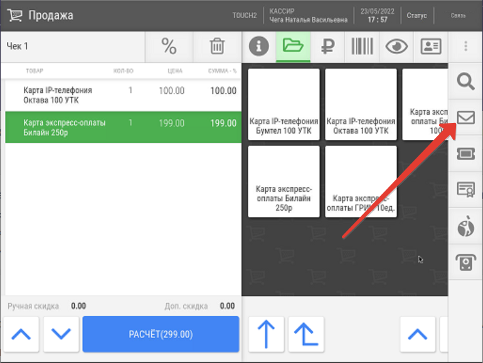Image resolution: width=483 pixels, height=363 pixels.
Task: Click the plain up arrow catalog button
Action: pyautogui.click(x=266, y=334)
